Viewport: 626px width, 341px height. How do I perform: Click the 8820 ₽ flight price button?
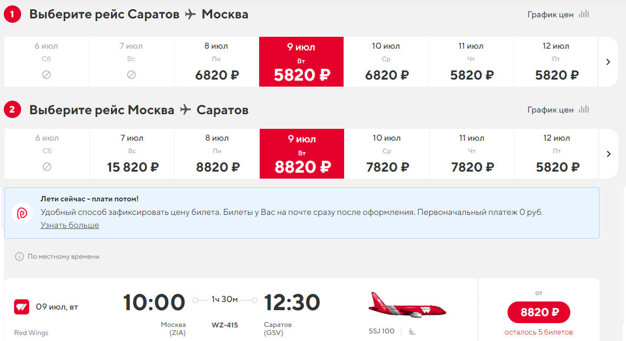538,312
